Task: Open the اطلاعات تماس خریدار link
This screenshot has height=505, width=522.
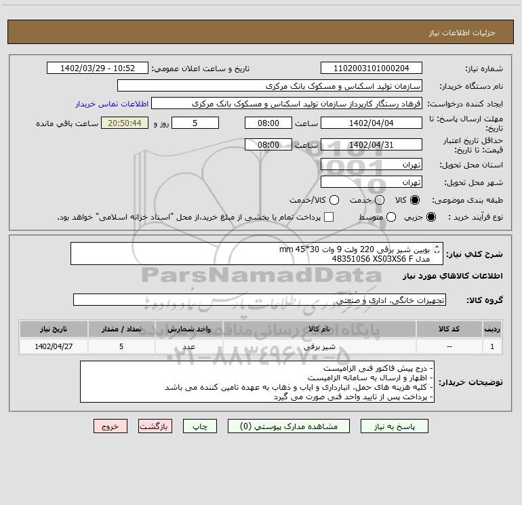Action: (x=112, y=104)
